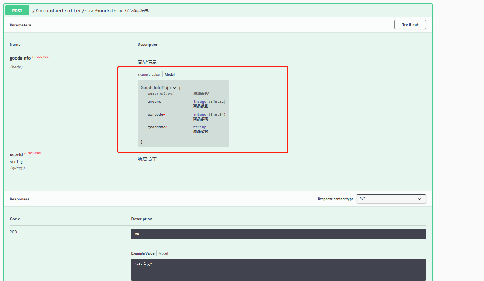The image size is (484, 281).
Task: Click the userId parameter name
Action: [x=16, y=155]
